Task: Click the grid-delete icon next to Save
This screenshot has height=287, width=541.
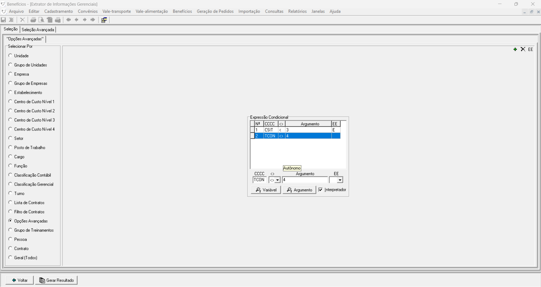Action: tap(11, 20)
